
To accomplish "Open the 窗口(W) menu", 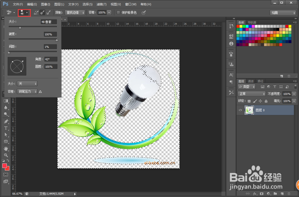I will 131,4.
